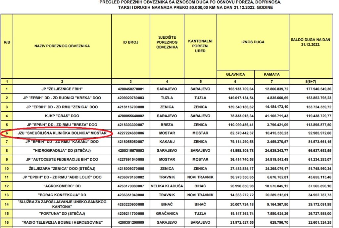Click the 'KANTONALNI POREZNI URED' header
Screen dimensions: 339x228
tap(200, 46)
